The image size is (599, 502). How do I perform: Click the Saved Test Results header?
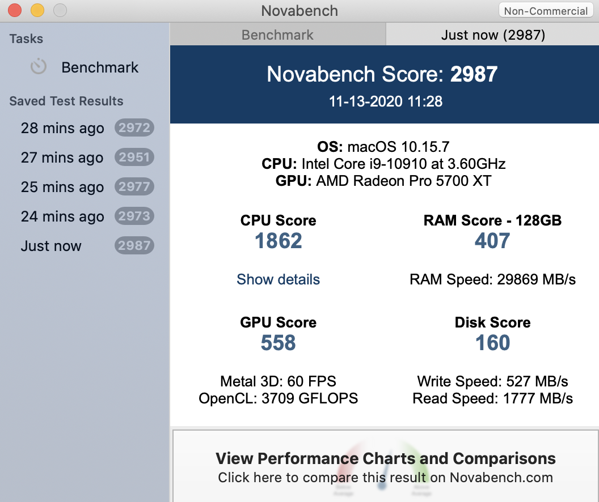point(66,101)
